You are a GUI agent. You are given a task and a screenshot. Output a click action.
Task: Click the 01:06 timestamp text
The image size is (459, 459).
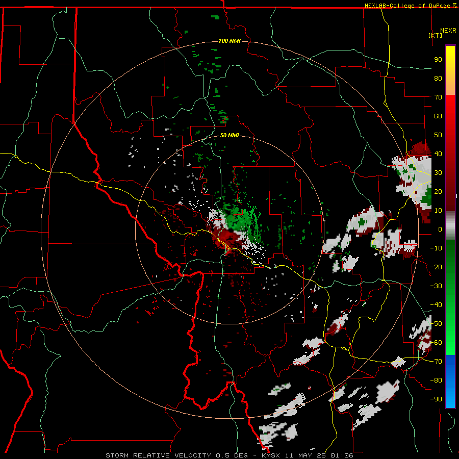[x=342, y=455]
